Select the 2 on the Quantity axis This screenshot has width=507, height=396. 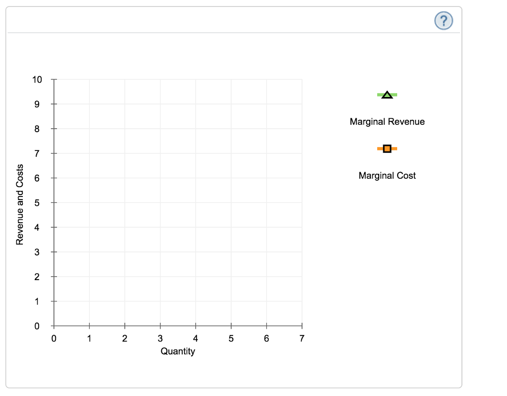[125, 339]
